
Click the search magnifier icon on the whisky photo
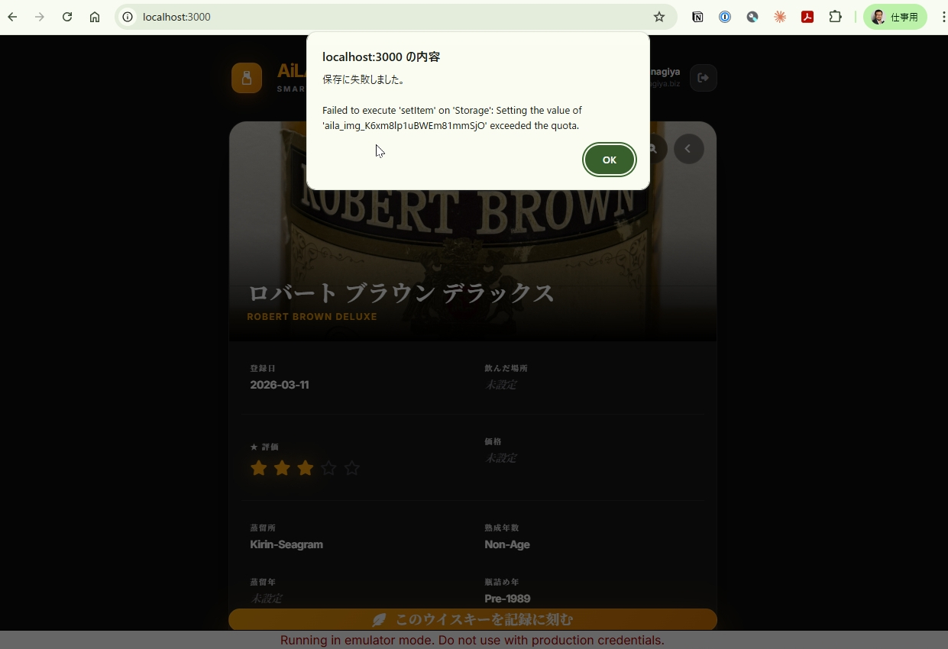point(653,149)
